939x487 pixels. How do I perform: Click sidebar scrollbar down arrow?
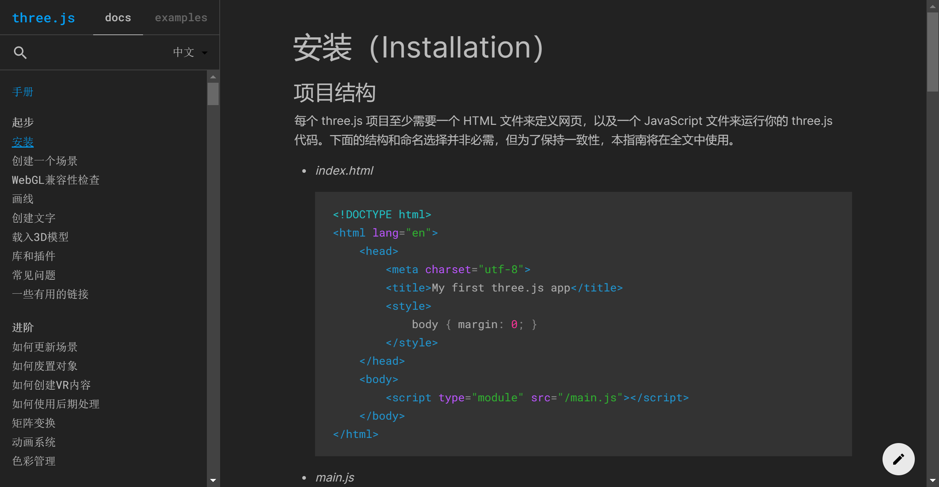(213, 480)
